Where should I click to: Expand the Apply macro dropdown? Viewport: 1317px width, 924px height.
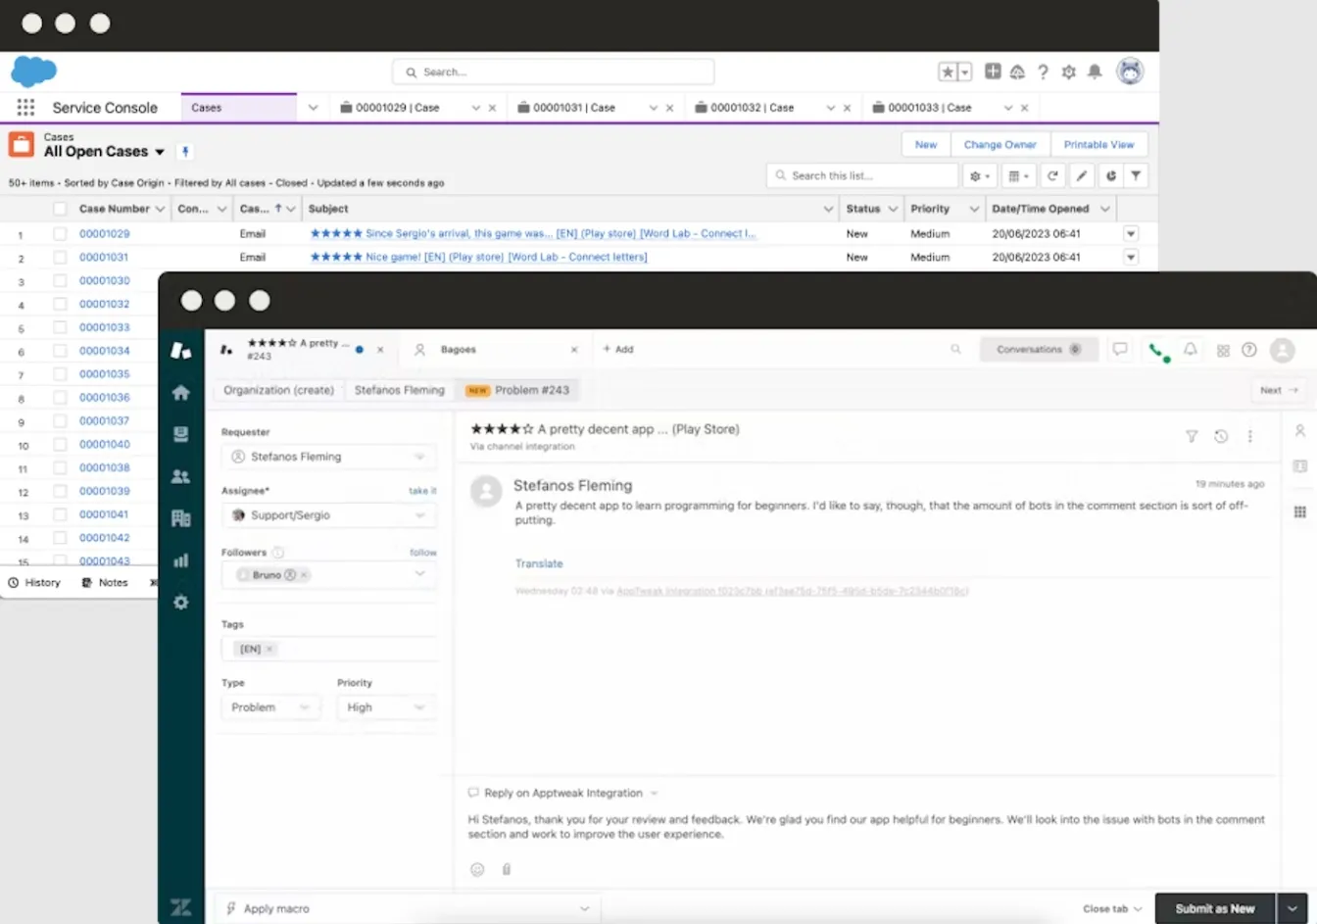point(407,909)
